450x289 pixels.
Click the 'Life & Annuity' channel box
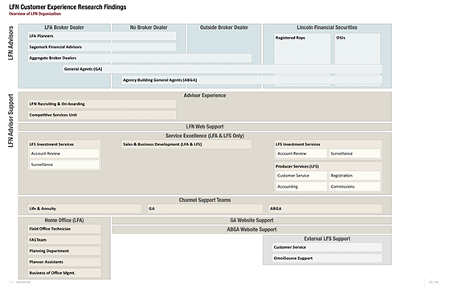pyautogui.click(x=84, y=209)
